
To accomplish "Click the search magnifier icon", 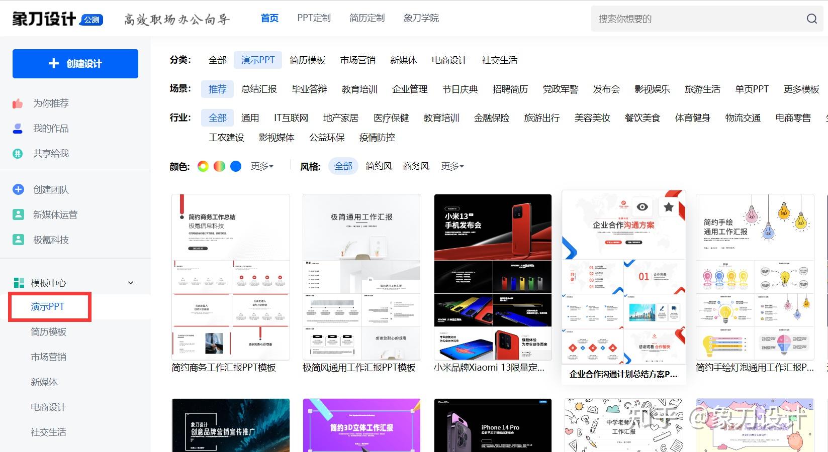I will (811, 19).
